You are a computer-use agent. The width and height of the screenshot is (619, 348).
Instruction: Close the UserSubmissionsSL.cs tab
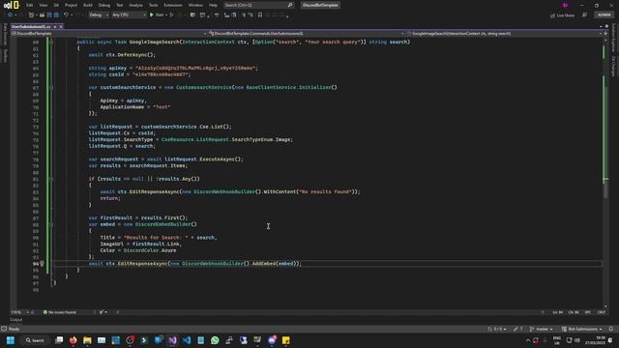click(60, 26)
